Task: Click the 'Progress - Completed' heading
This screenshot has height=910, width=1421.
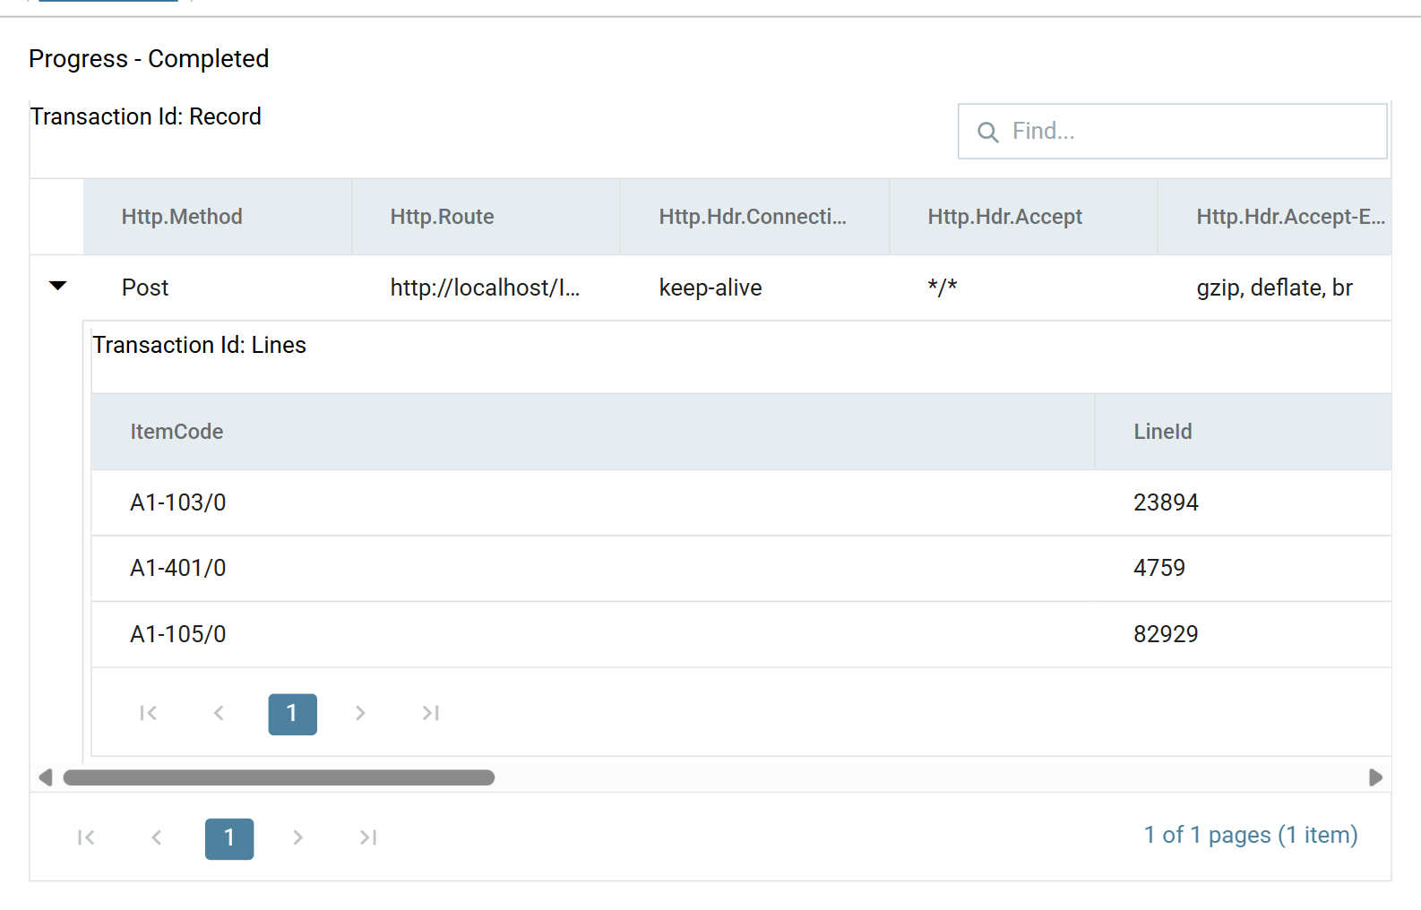Action: click(149, 58)
